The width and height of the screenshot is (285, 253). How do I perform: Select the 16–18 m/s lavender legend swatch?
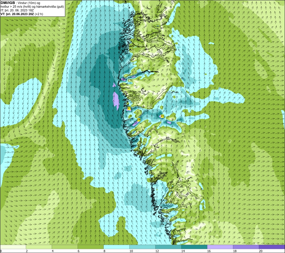tap(220, 247)
